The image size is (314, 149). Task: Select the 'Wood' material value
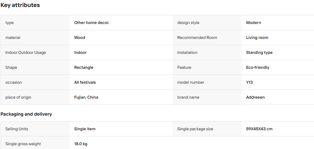point(80,37)
